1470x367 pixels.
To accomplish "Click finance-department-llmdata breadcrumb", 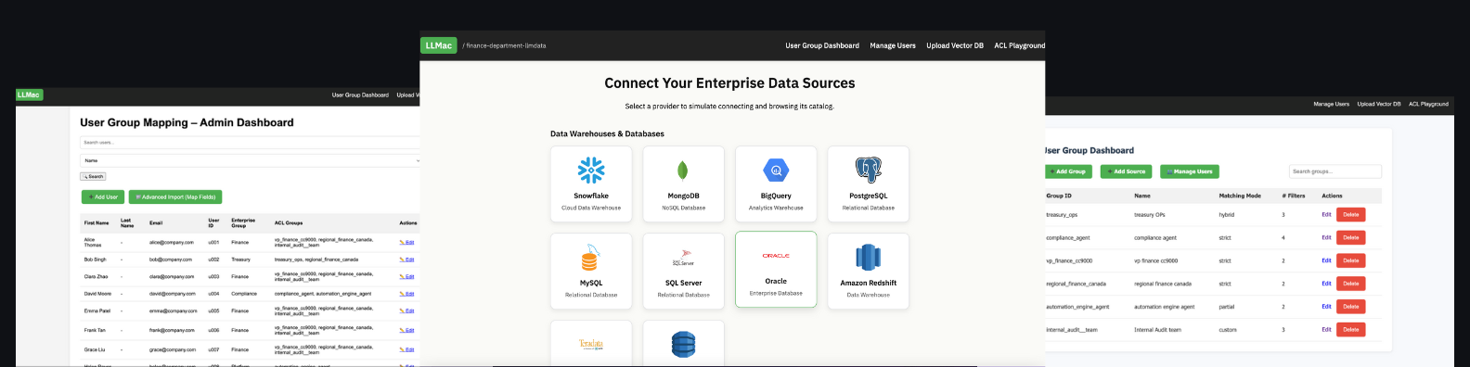I will click(506, 45).
